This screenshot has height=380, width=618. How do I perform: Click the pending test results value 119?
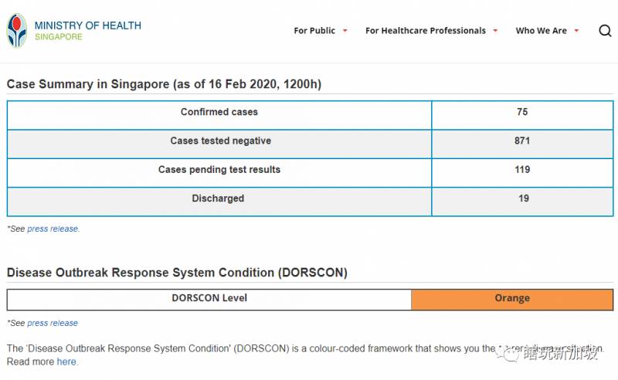point(522,170)
